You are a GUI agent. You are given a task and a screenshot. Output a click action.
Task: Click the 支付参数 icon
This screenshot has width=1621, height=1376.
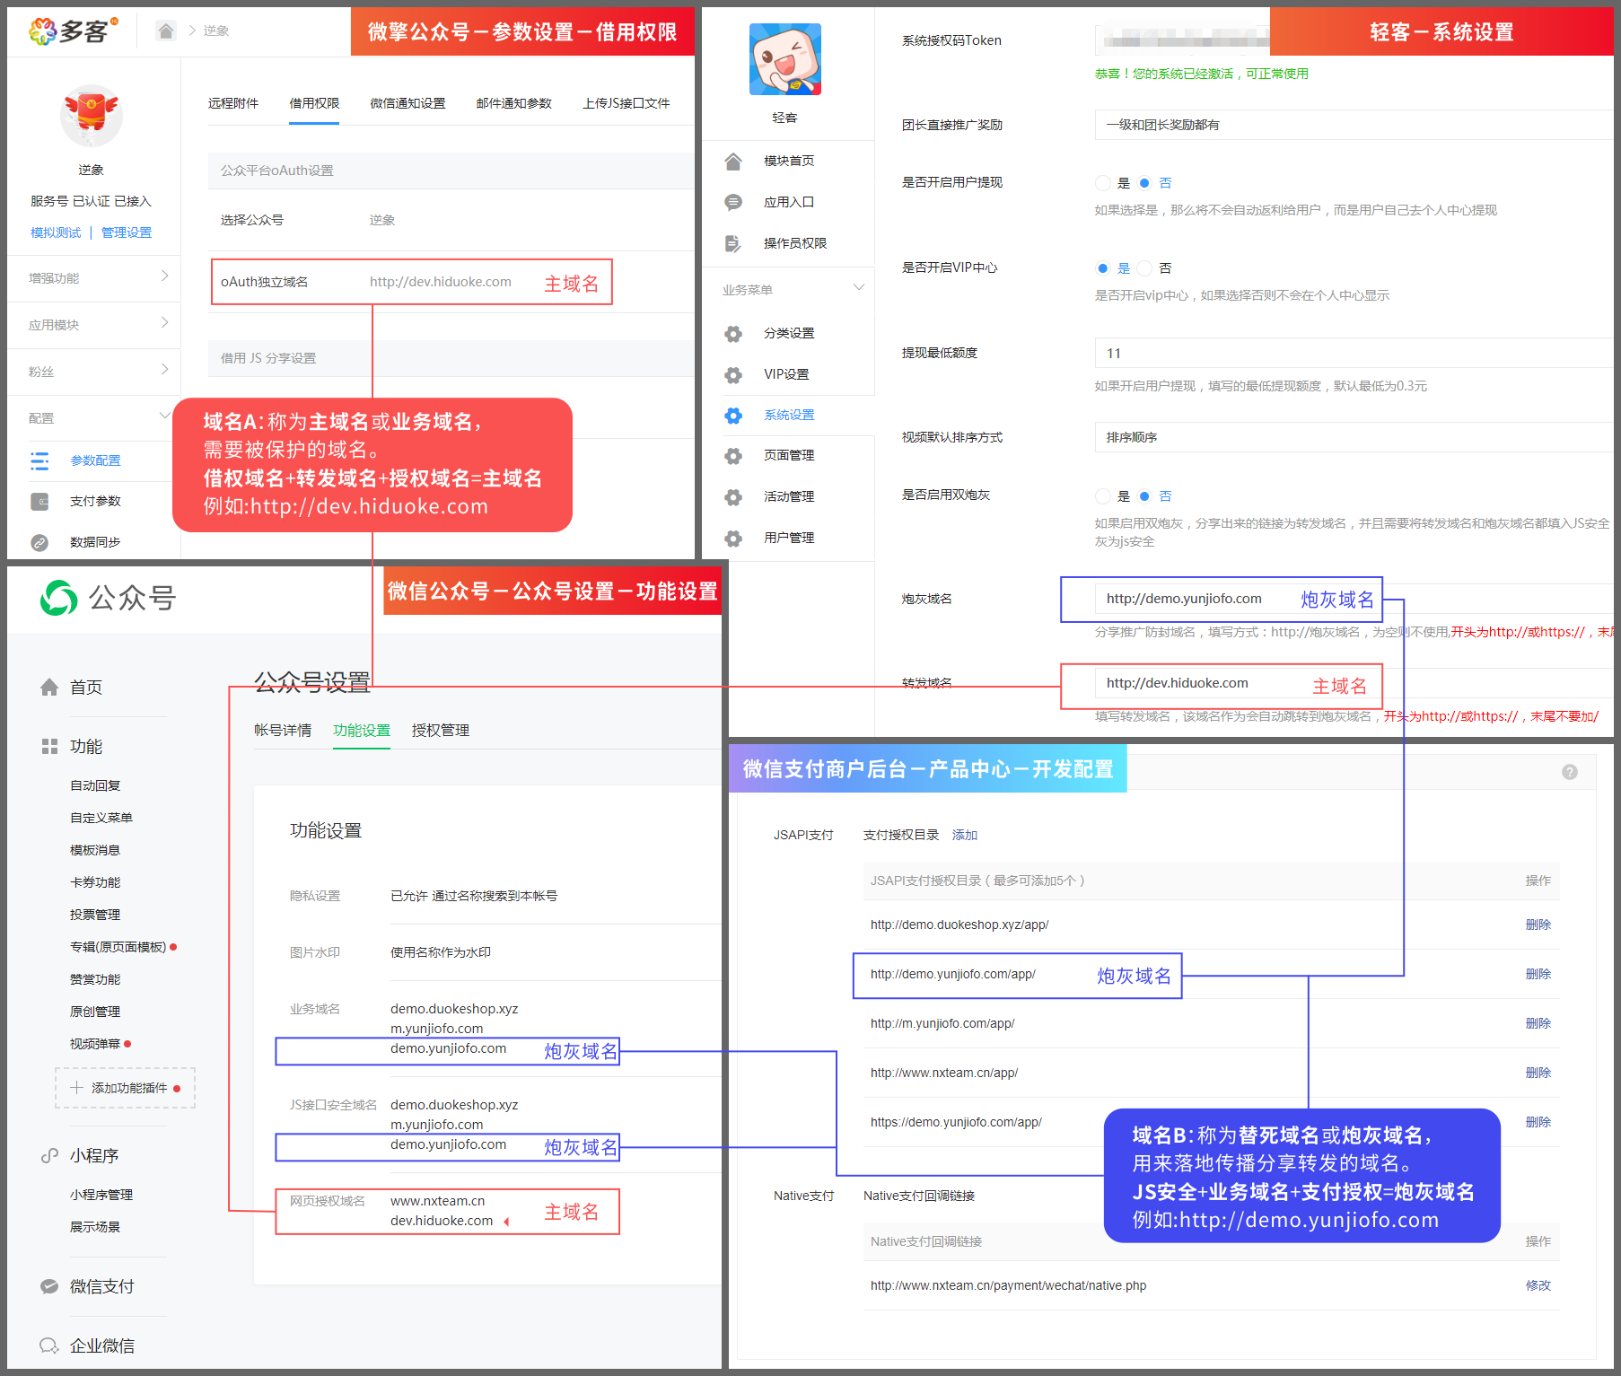(39, 502)
